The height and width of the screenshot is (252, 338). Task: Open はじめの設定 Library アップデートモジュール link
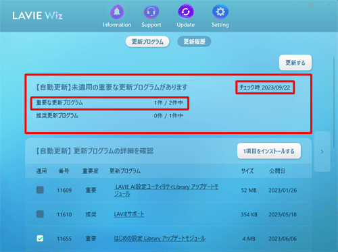pos(160,239)
